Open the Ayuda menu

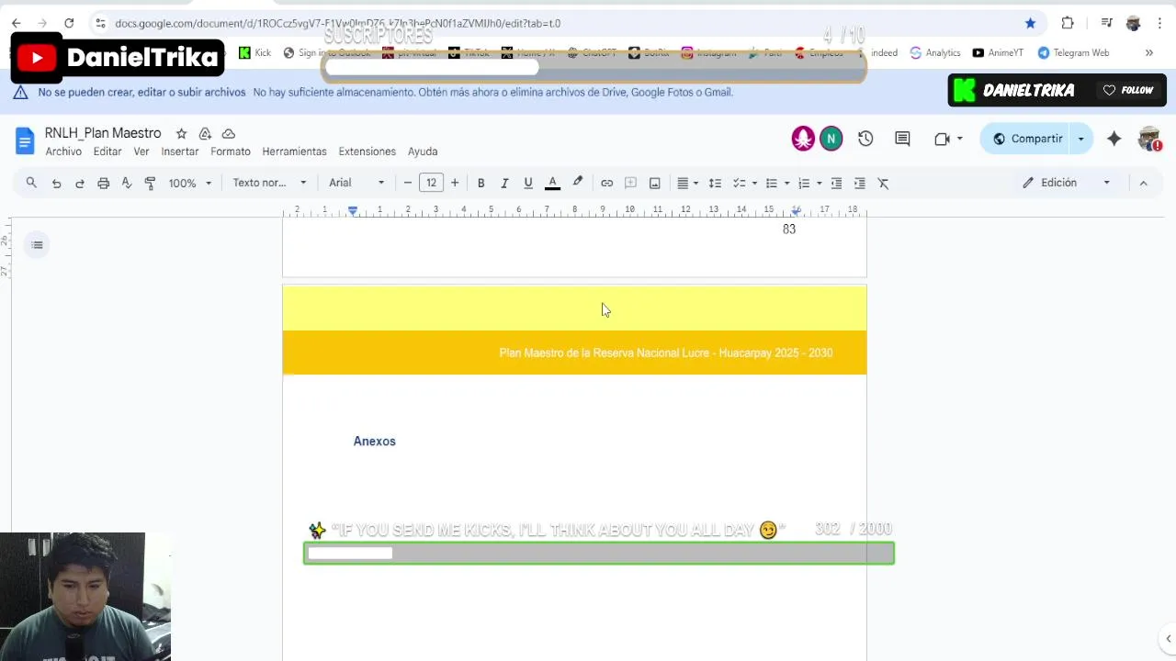point(423,151)
